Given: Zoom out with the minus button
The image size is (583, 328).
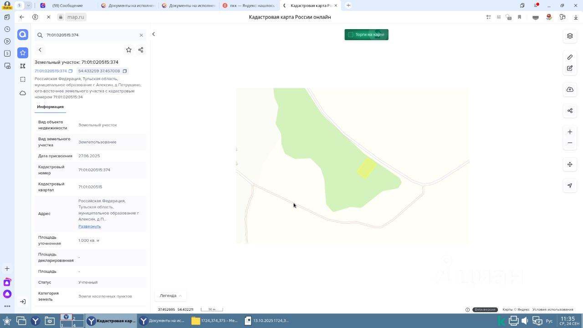Looking at the screenshot, I should 570,143.
